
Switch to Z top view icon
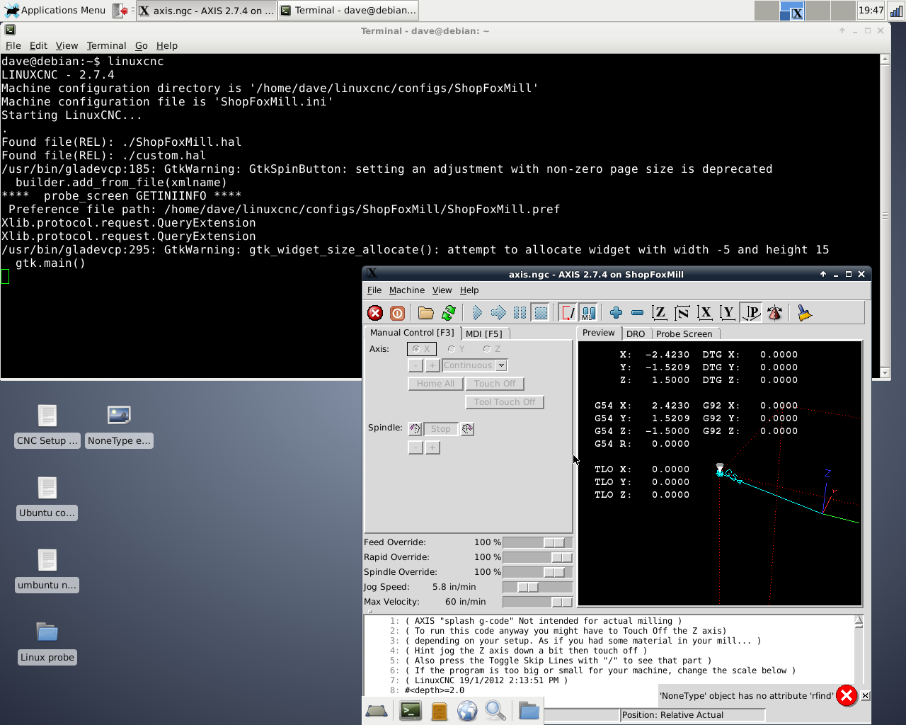click(x=660, y=313)
